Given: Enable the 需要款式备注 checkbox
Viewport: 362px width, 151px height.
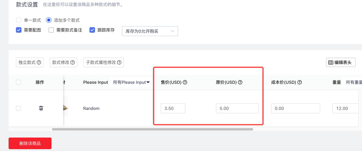Looking at the screenshot, I should click(x=51, y=30).
